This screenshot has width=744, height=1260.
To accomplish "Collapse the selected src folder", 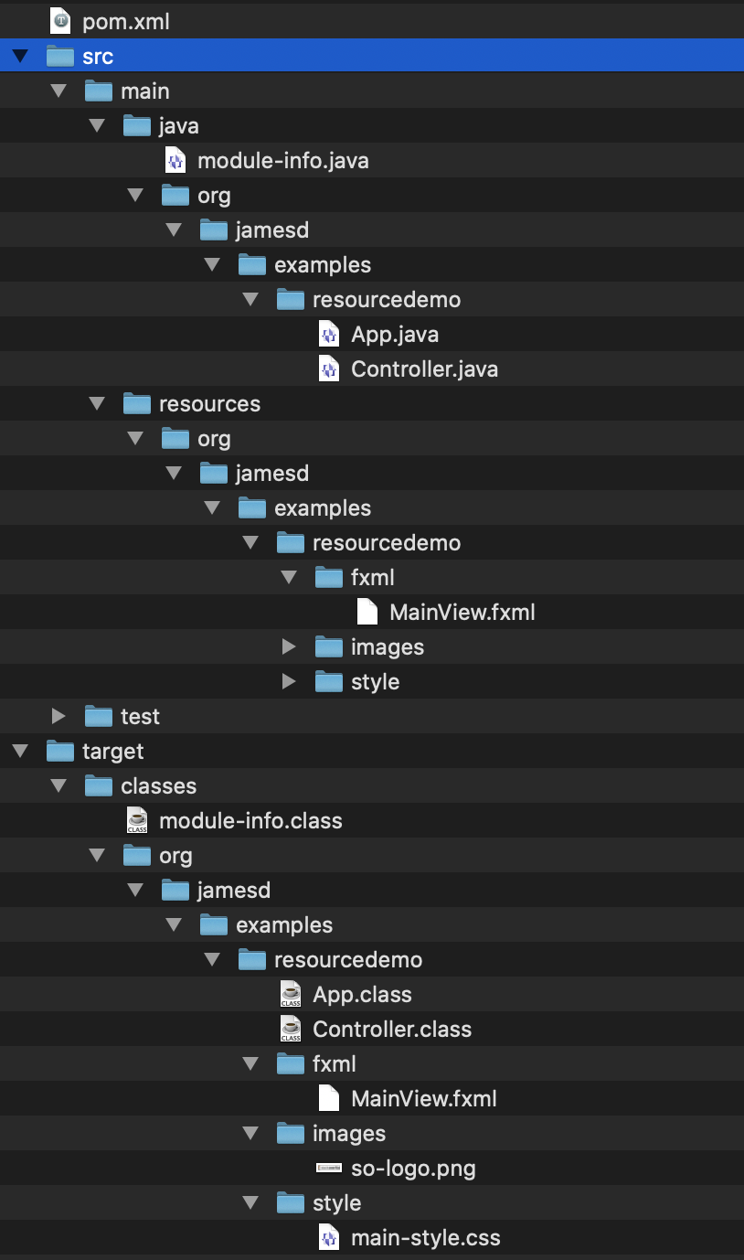I will point(20,57).
